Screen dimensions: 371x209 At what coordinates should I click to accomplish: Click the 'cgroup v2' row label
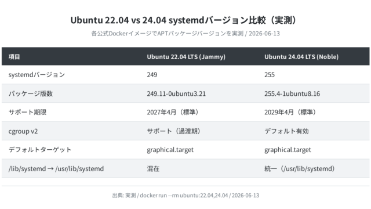pos(23,131)
